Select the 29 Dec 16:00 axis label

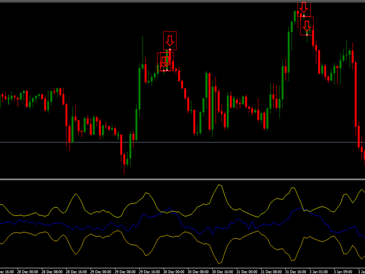pyautogui.click(x=150, y=272)
